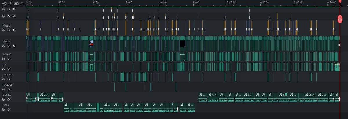The height and width of the screenshot is (119, 348).
Task: Select the INGAME track label
Action: tap(7, 54)
